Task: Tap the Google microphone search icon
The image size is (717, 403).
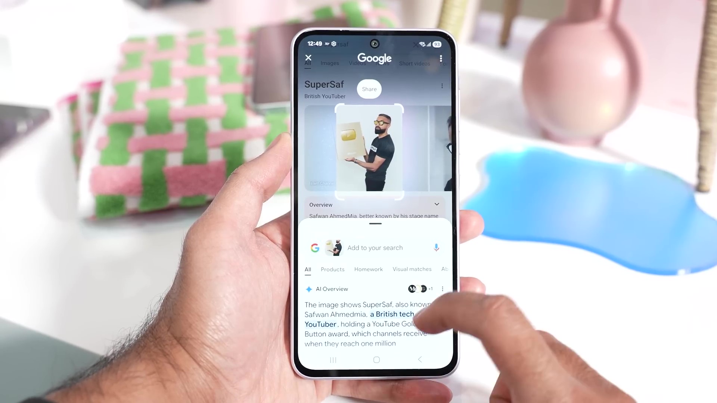Action: 436,247
